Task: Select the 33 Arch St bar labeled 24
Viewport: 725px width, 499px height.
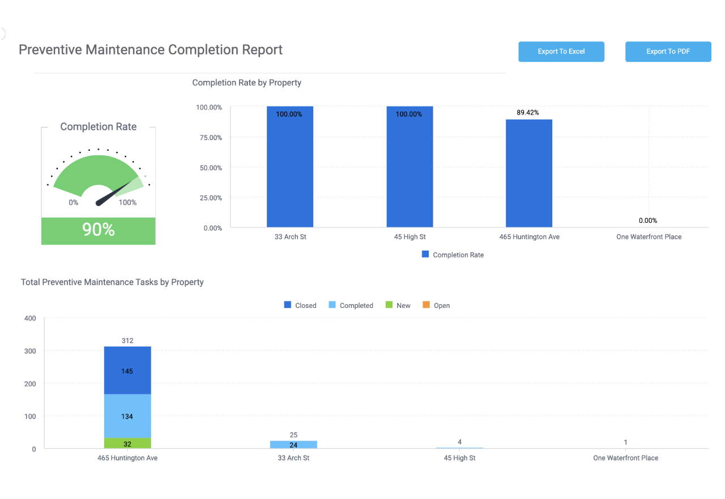Action: click(x=293, y=445)
